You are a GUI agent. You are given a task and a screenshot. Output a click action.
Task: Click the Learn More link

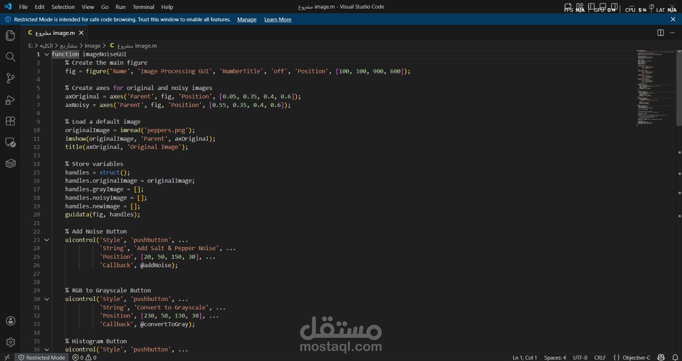point(278,20)
